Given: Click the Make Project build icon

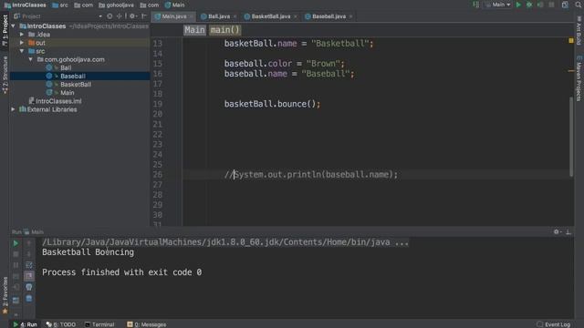Looking at the screenshot, I should pyautogui.click(x=476, y=5).
